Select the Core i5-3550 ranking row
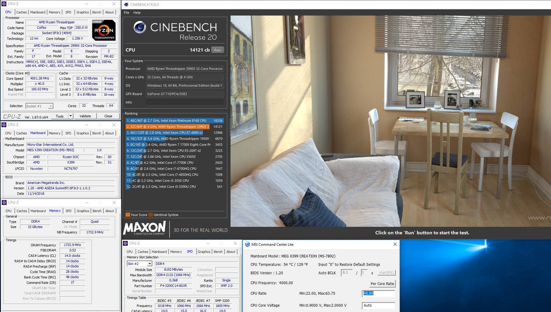 tap(174, 181)
